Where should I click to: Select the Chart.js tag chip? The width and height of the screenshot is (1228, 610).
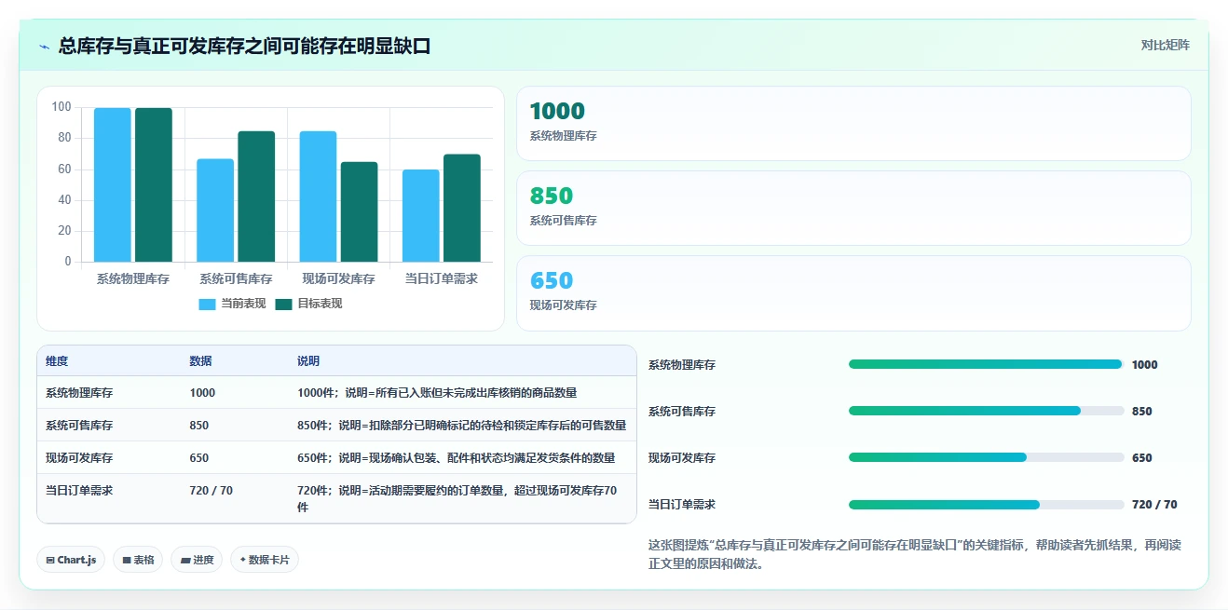click(71, 560)
